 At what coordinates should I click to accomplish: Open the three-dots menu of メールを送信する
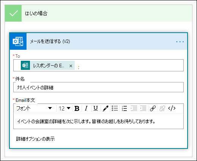180,42
